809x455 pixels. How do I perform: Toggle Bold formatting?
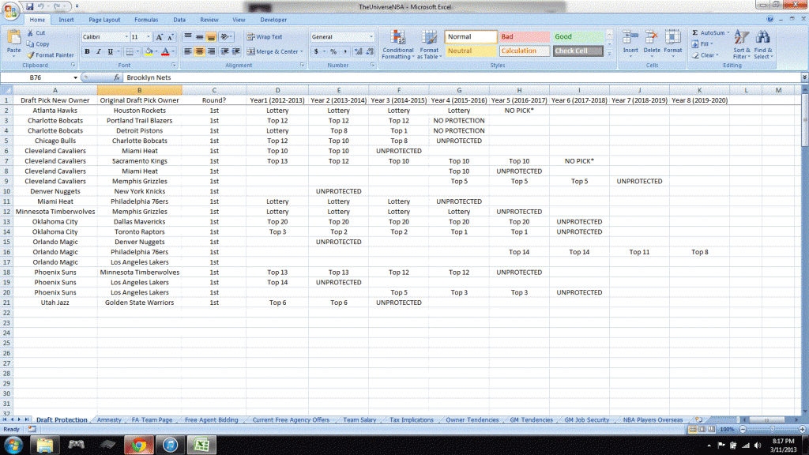coord(87,52)
